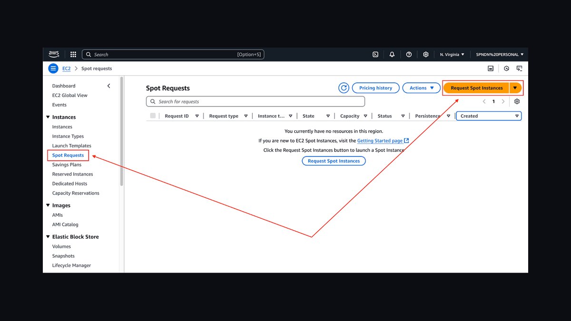The width and height of the screenshot is (571, 321).
Task: Toggle the select-all checkbox in the table header
Action: 153,116
